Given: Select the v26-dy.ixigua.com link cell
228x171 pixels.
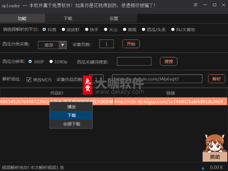Looking at the screenshot, I should [171, 101].
